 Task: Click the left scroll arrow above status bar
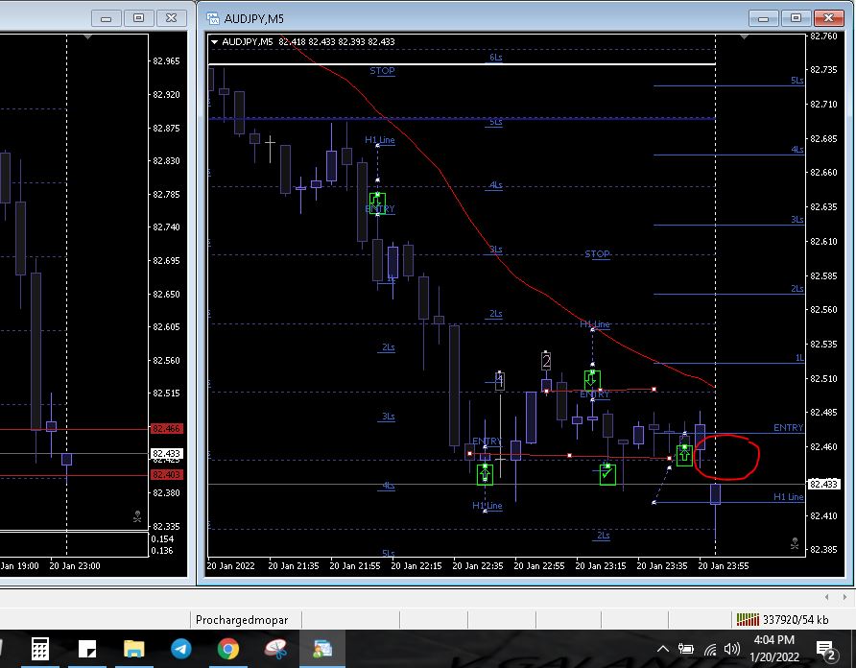pyautogui.click(x=826, y=597)
